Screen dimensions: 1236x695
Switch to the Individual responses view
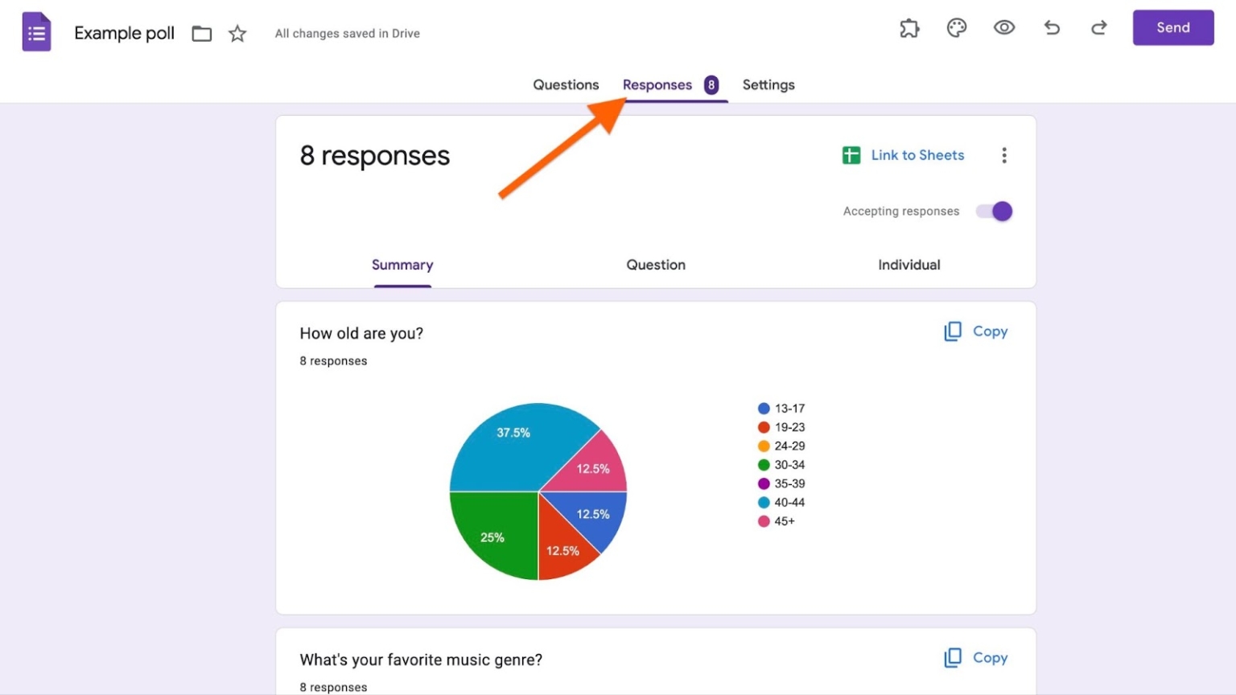pos(909,265)
